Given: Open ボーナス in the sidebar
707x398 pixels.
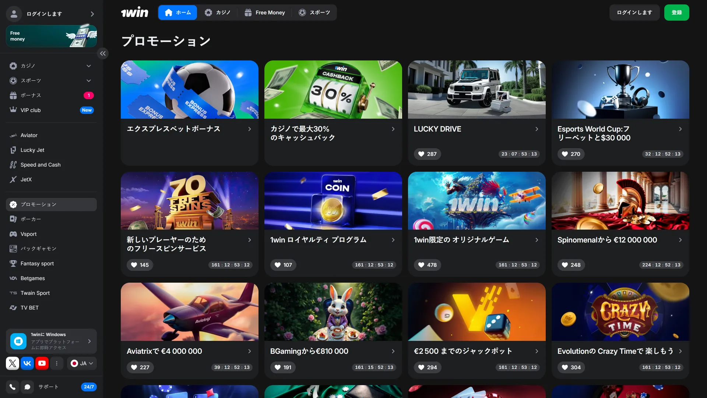Looking at the screenshot, I should (51, 95).
